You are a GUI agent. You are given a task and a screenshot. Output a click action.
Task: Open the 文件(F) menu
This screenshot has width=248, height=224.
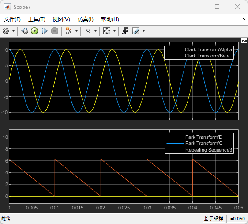pos(12,19)
